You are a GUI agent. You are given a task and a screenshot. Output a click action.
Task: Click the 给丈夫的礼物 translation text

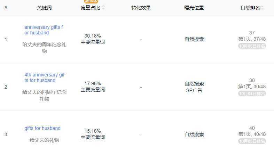[x=44, y=140]
